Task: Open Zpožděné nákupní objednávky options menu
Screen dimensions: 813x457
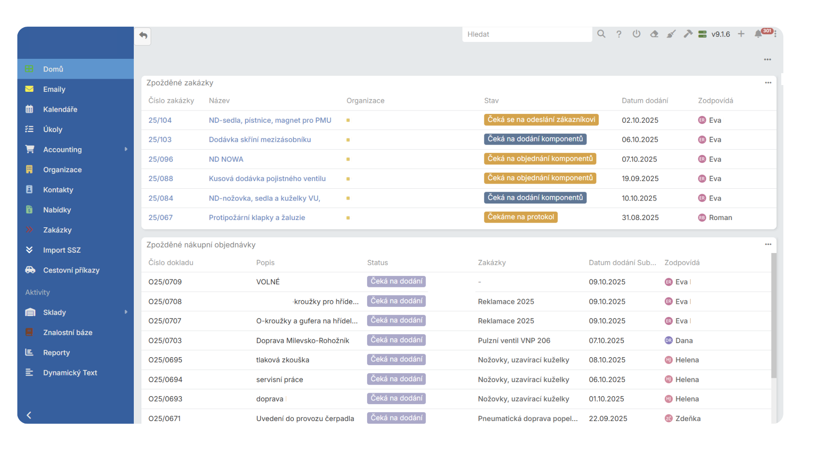Action: click(768, 245)
